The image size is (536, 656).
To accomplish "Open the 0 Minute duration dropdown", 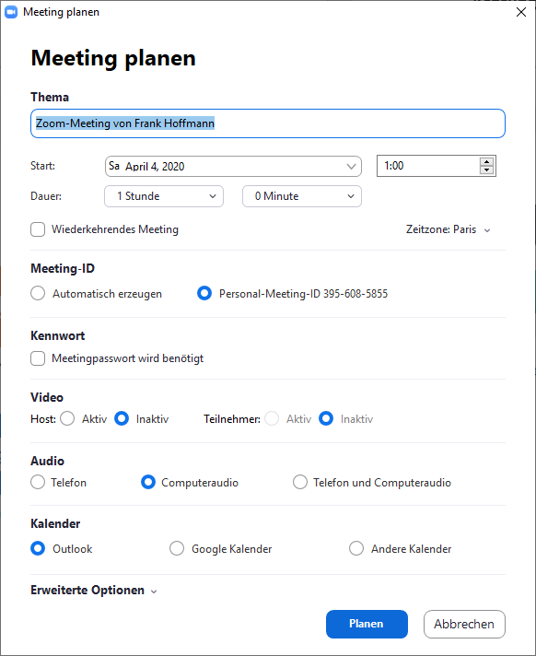I will pos(302,196).
